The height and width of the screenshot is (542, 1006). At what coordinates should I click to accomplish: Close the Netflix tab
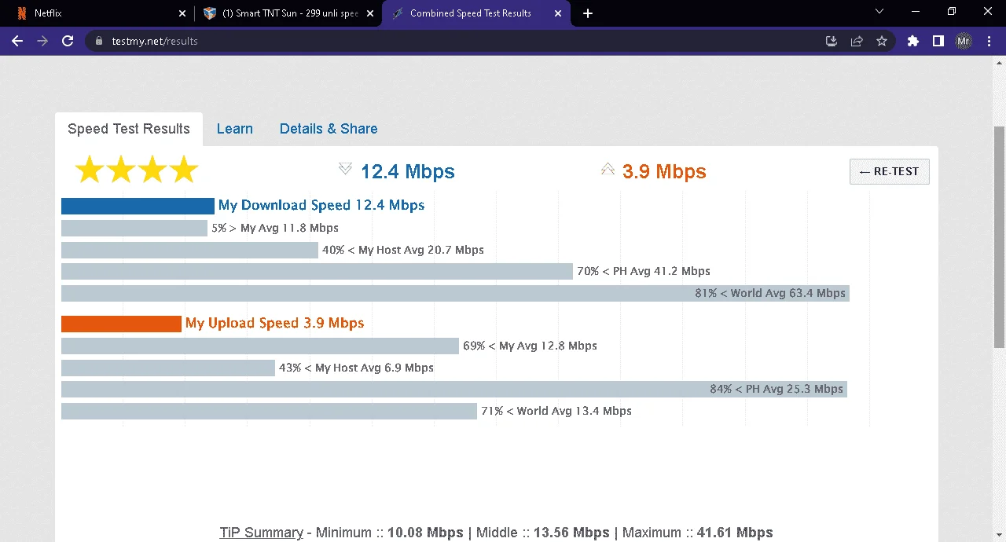[x=182, y=13]
